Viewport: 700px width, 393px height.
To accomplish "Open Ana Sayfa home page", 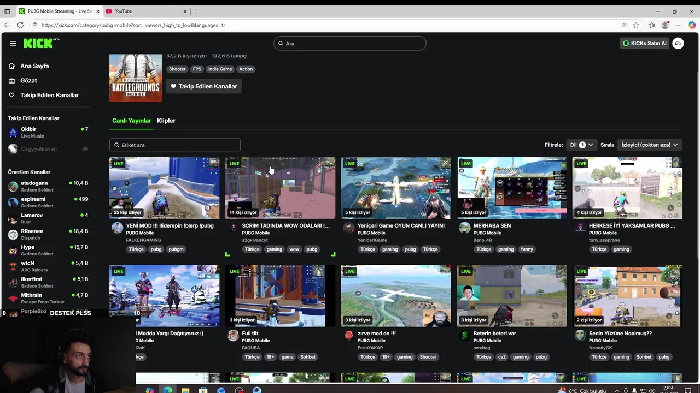I will pyautogui.click(x=34, y=66).
